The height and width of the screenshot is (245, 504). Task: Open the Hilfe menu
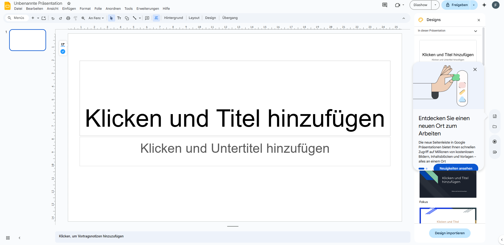pos(166,9)
